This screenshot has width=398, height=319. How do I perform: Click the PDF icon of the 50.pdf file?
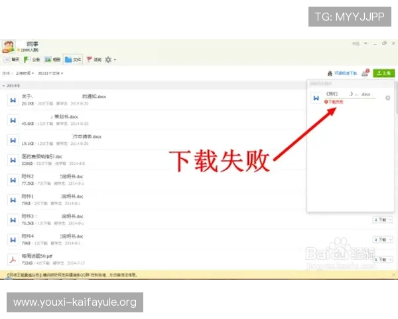(x=13, y=259)
